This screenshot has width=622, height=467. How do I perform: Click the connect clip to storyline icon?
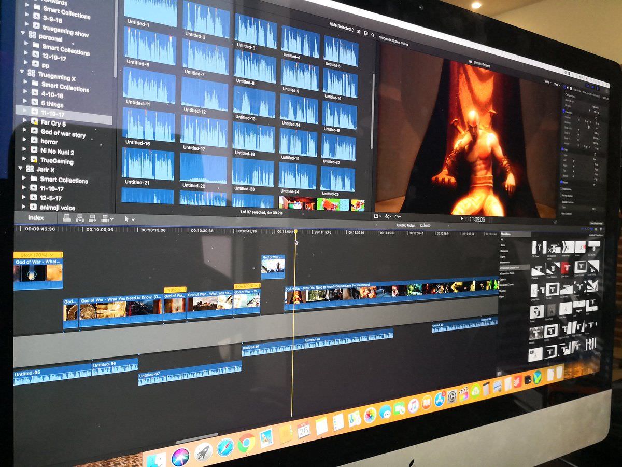[x=67, y=218]
